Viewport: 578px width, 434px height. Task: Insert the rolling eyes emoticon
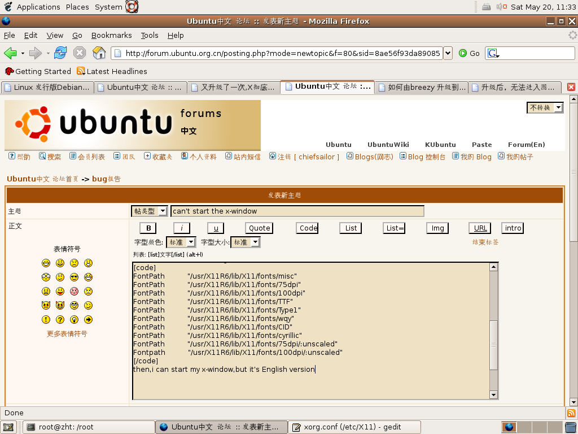[74, 306]
